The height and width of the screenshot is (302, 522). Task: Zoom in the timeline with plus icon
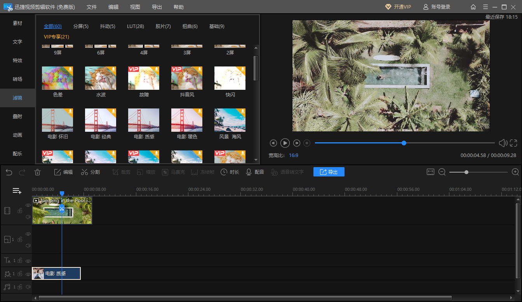(515, 172)
